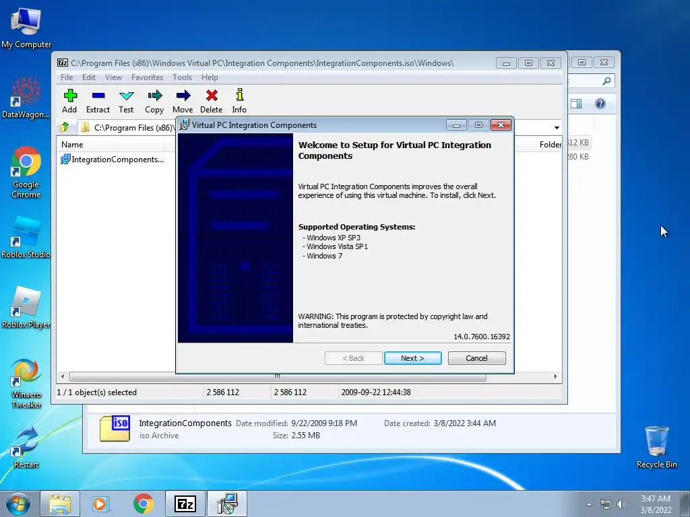Open Google Chrome desktop shortcut
The height and width of the screenshot is (517, 690).
[26, 172]
